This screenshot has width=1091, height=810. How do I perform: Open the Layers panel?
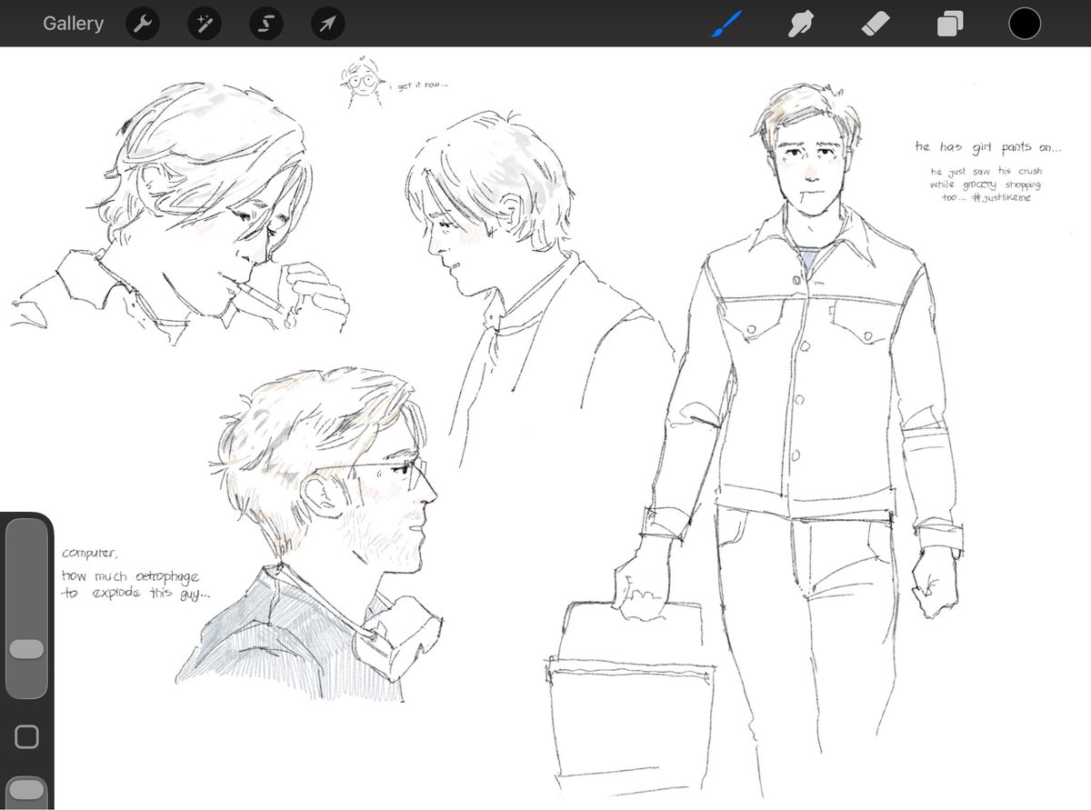(949, 24)
